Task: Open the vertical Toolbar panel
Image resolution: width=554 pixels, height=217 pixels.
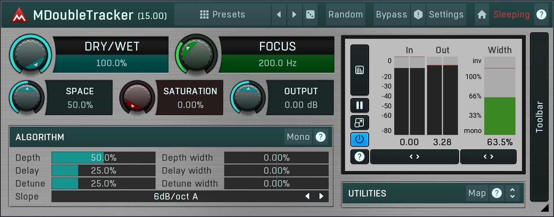Action: 539,116
